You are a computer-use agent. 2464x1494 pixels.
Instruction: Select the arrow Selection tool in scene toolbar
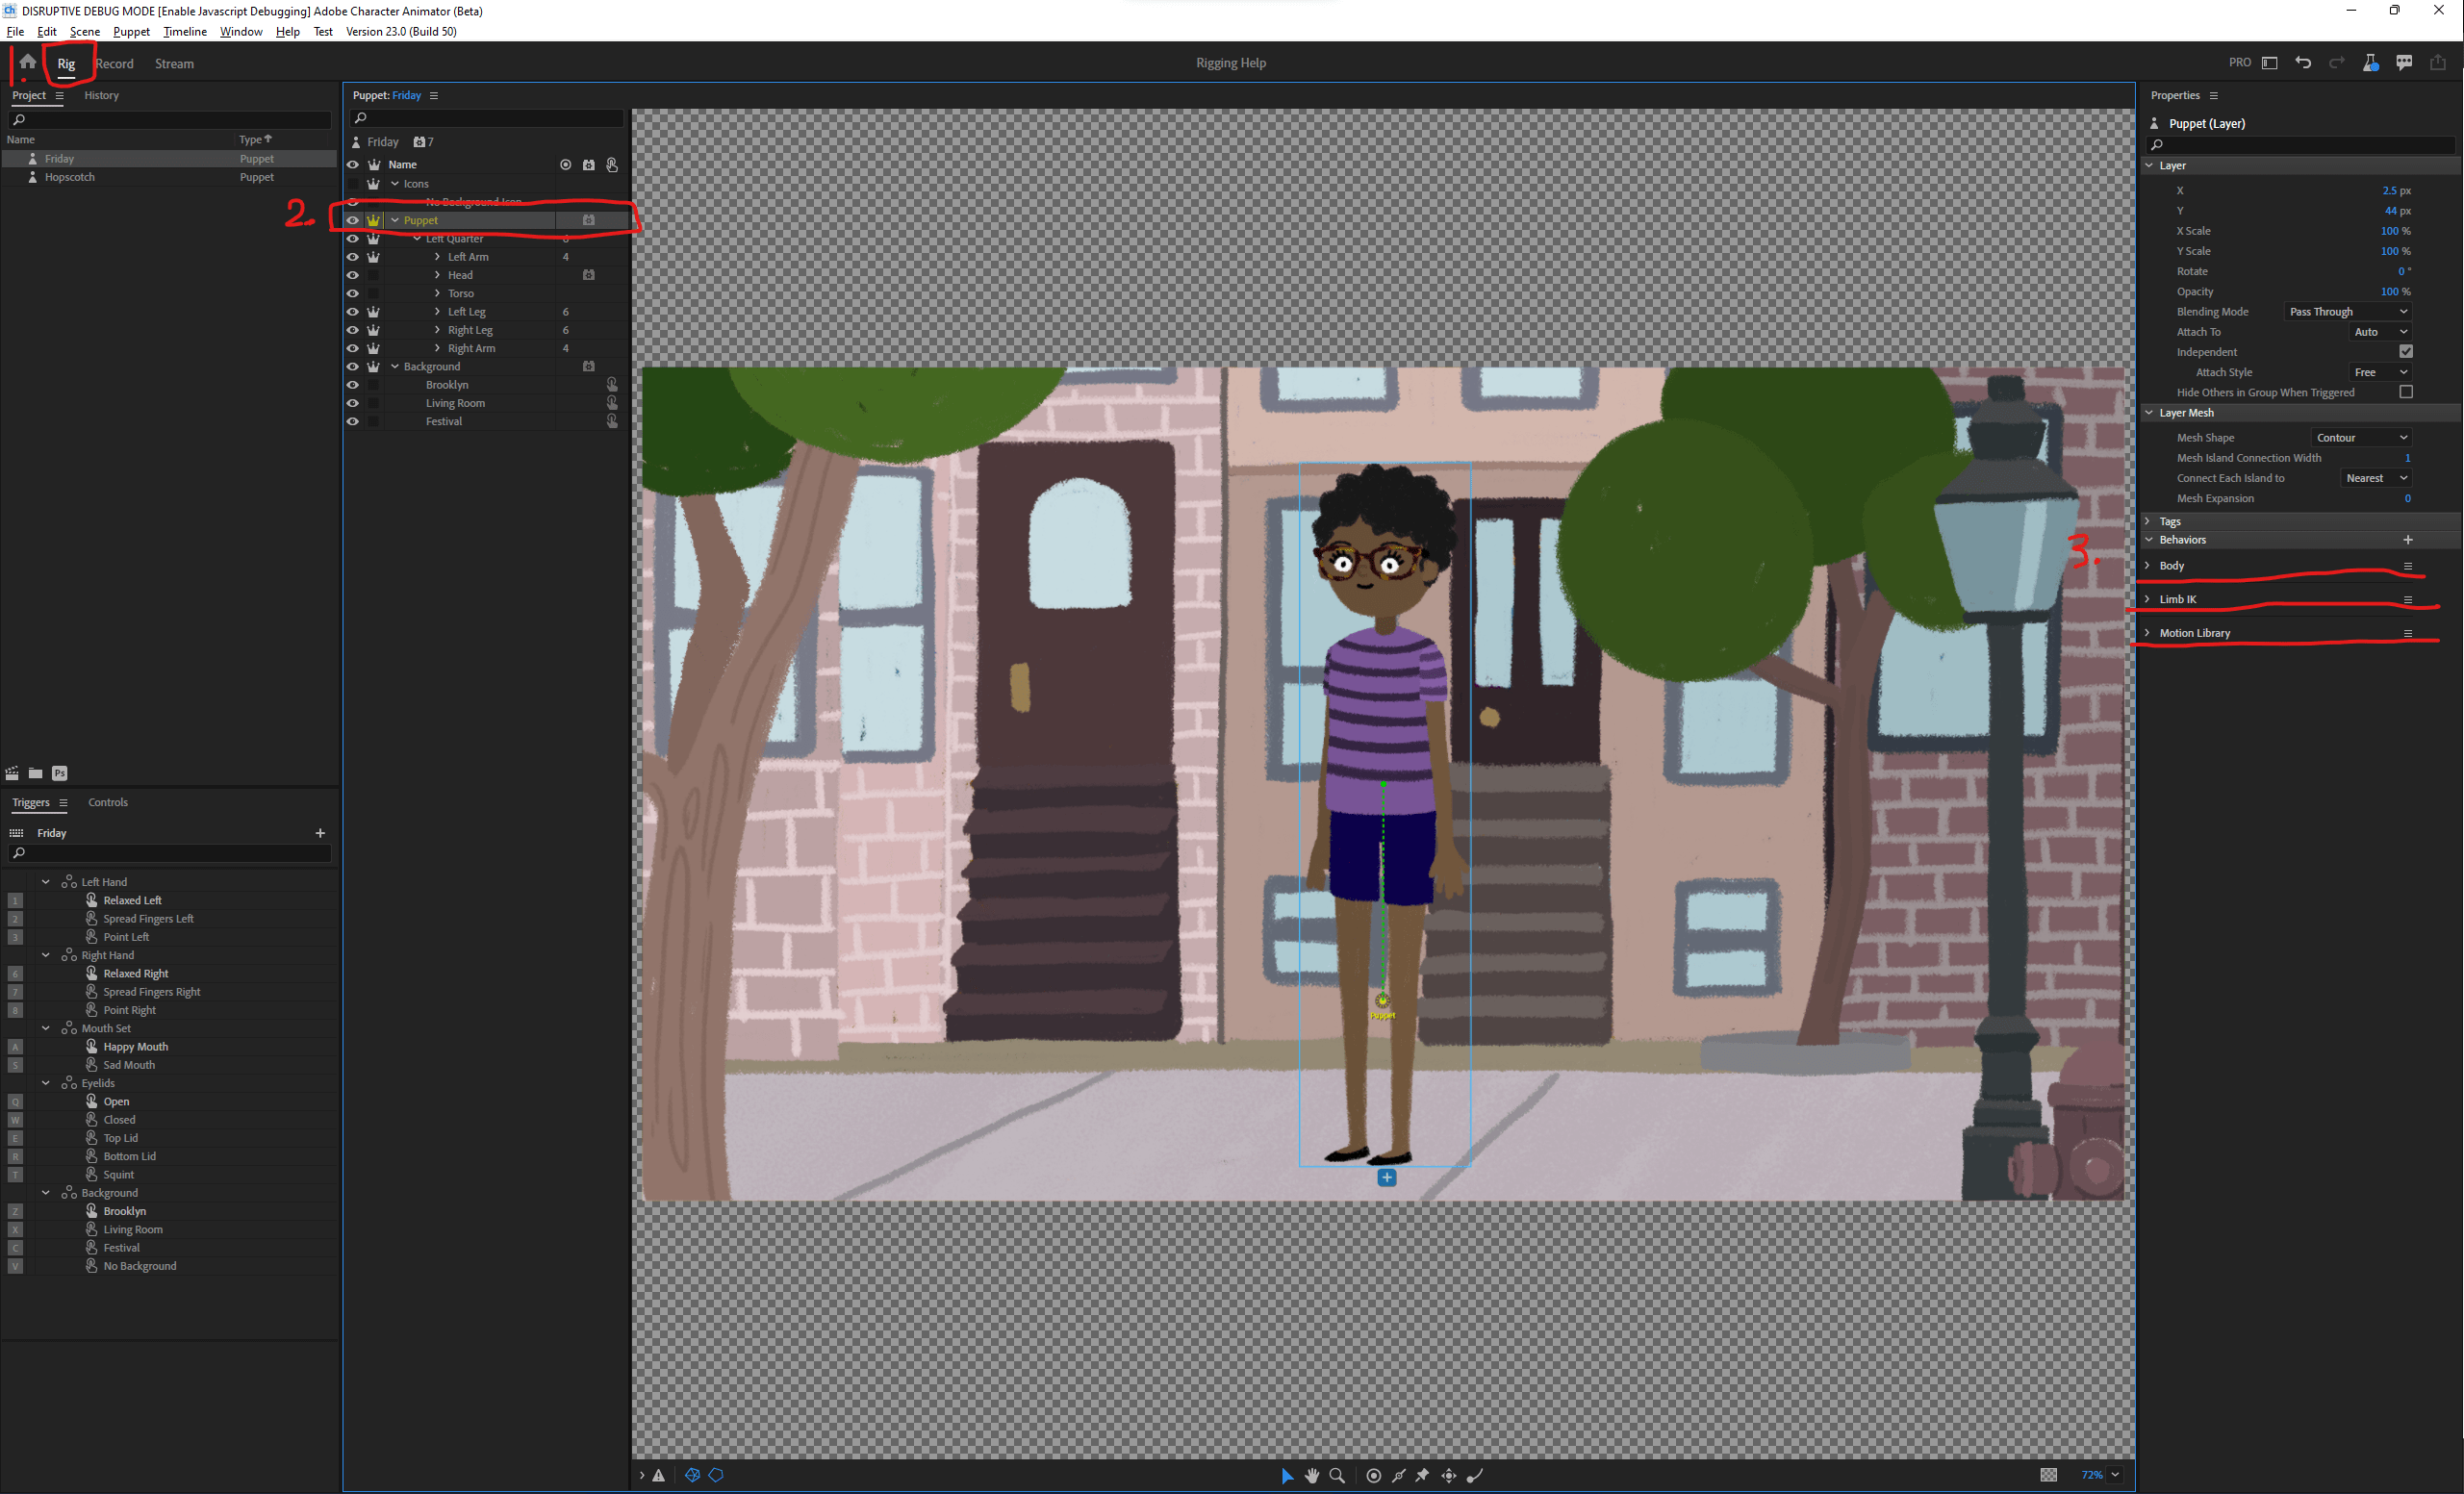click(1288, 1476)
